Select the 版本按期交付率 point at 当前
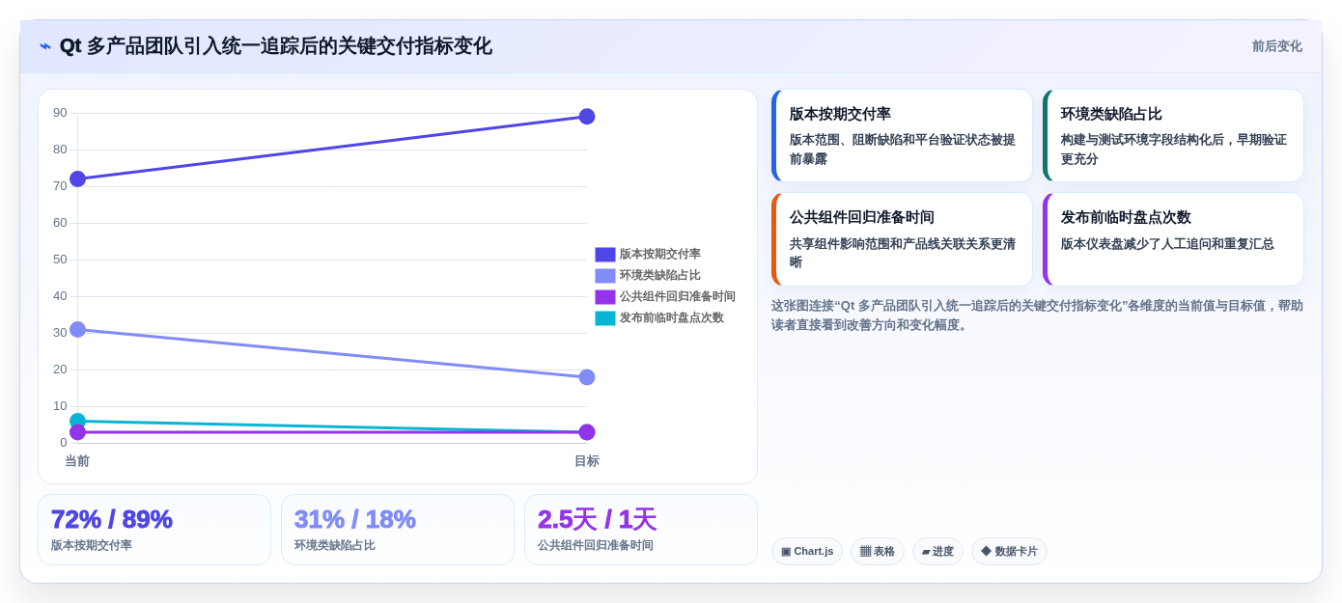1342x603 pixels. pos(77,178)
